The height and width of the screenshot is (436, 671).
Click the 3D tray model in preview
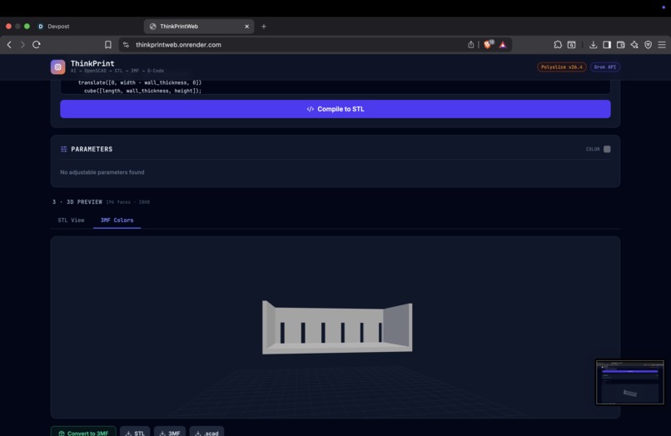337,327
